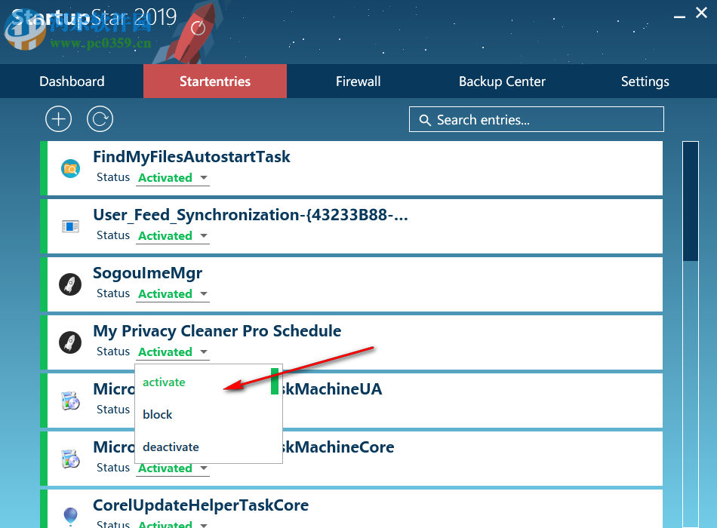Click the add new entry plus icon
The image size is (717, 528).
[58, 119]
